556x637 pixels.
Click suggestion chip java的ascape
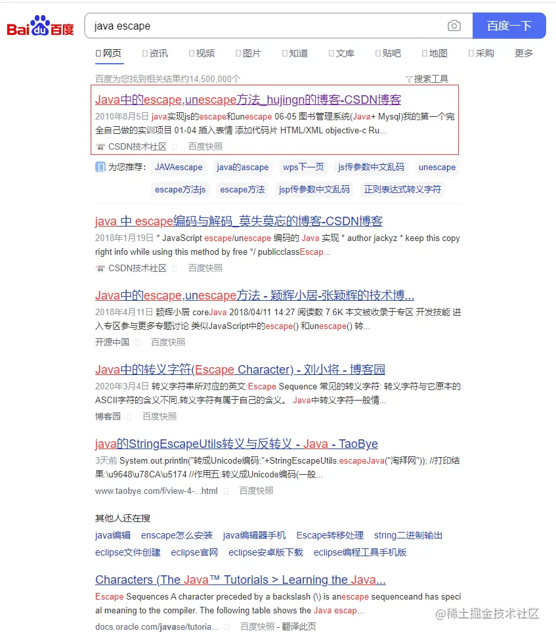click(242, 167)
